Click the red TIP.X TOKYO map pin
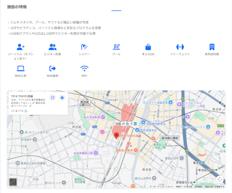Image resolution: width=232 pixels, height=193 pixels. (116, 136)
